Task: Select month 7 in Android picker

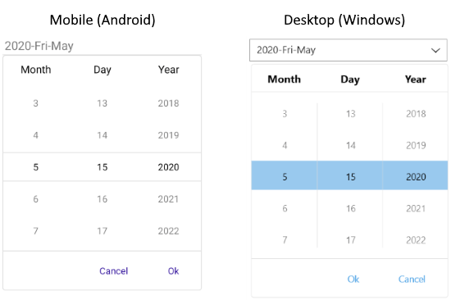Action: tap(35, 231)
